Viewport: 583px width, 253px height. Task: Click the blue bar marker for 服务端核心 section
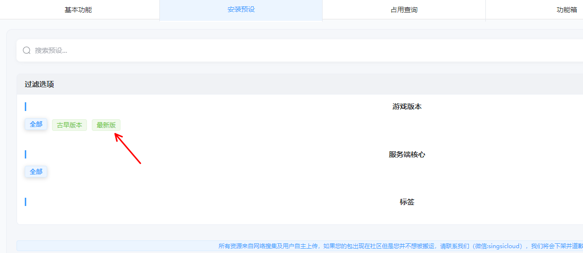tap(25, 155)
